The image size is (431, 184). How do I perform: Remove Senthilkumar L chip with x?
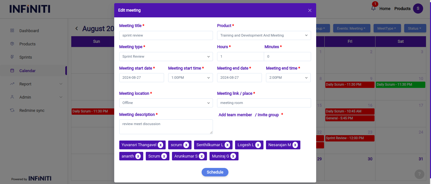pos(227,145)
